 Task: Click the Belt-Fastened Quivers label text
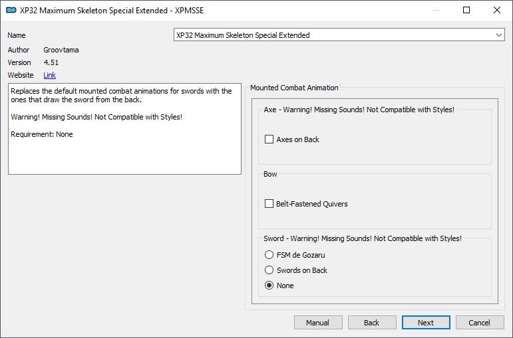coord(312,204)
